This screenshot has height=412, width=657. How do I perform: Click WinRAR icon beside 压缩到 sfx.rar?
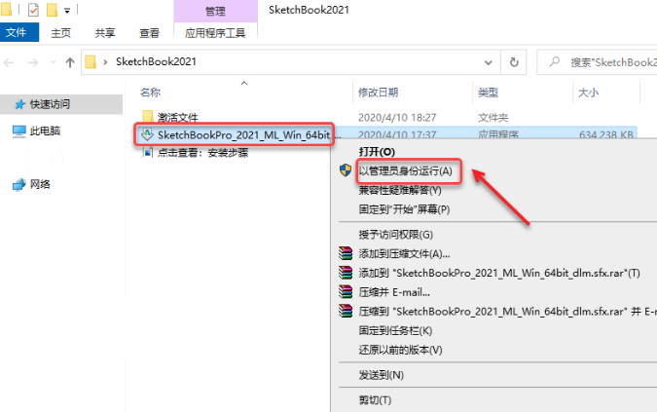click(346, 311)
